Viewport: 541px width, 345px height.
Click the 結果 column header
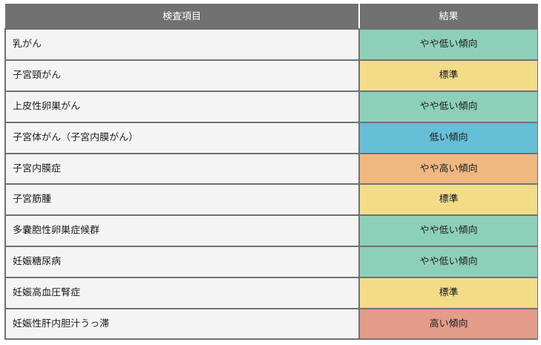(x=448, y=16)
